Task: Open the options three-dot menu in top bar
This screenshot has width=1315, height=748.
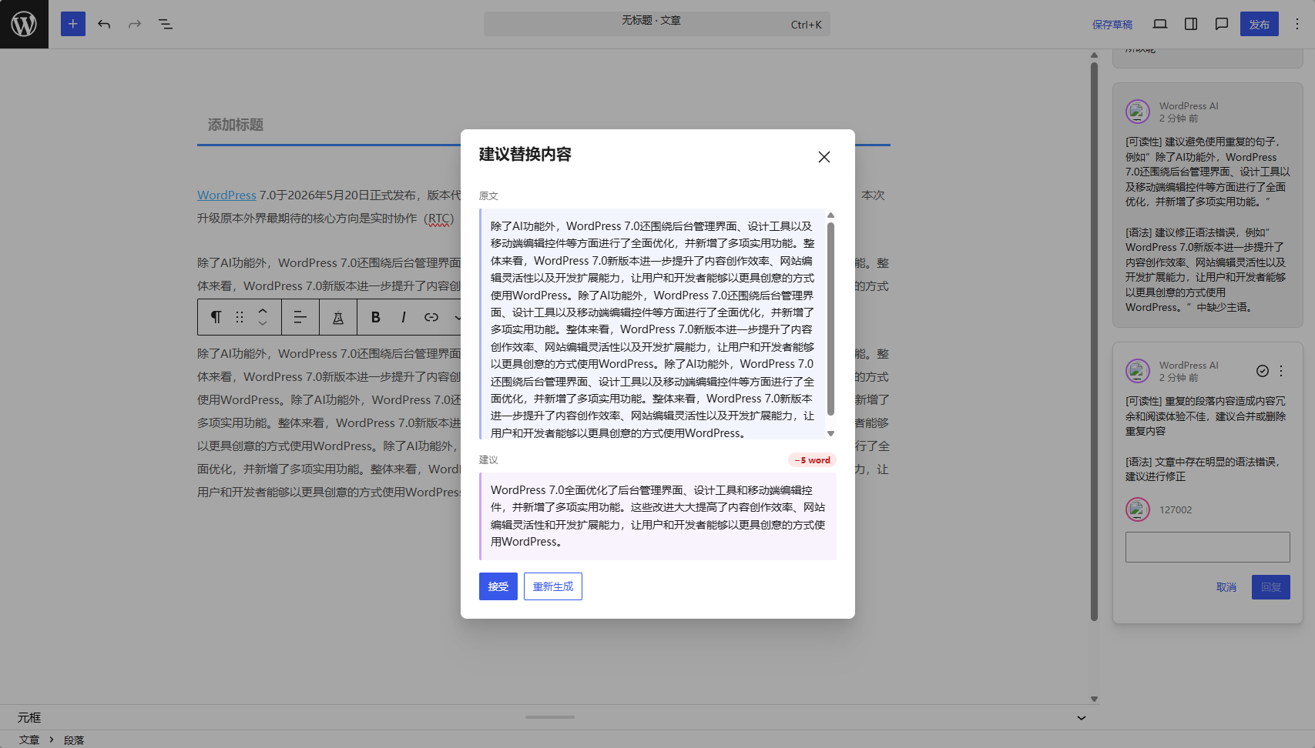Action: coord(1297,24)
